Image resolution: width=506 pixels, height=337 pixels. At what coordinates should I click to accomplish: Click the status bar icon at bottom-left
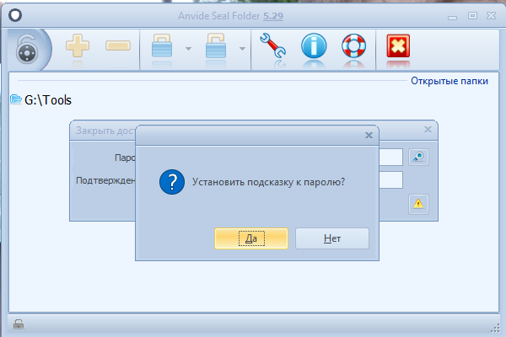coord(19,324)
